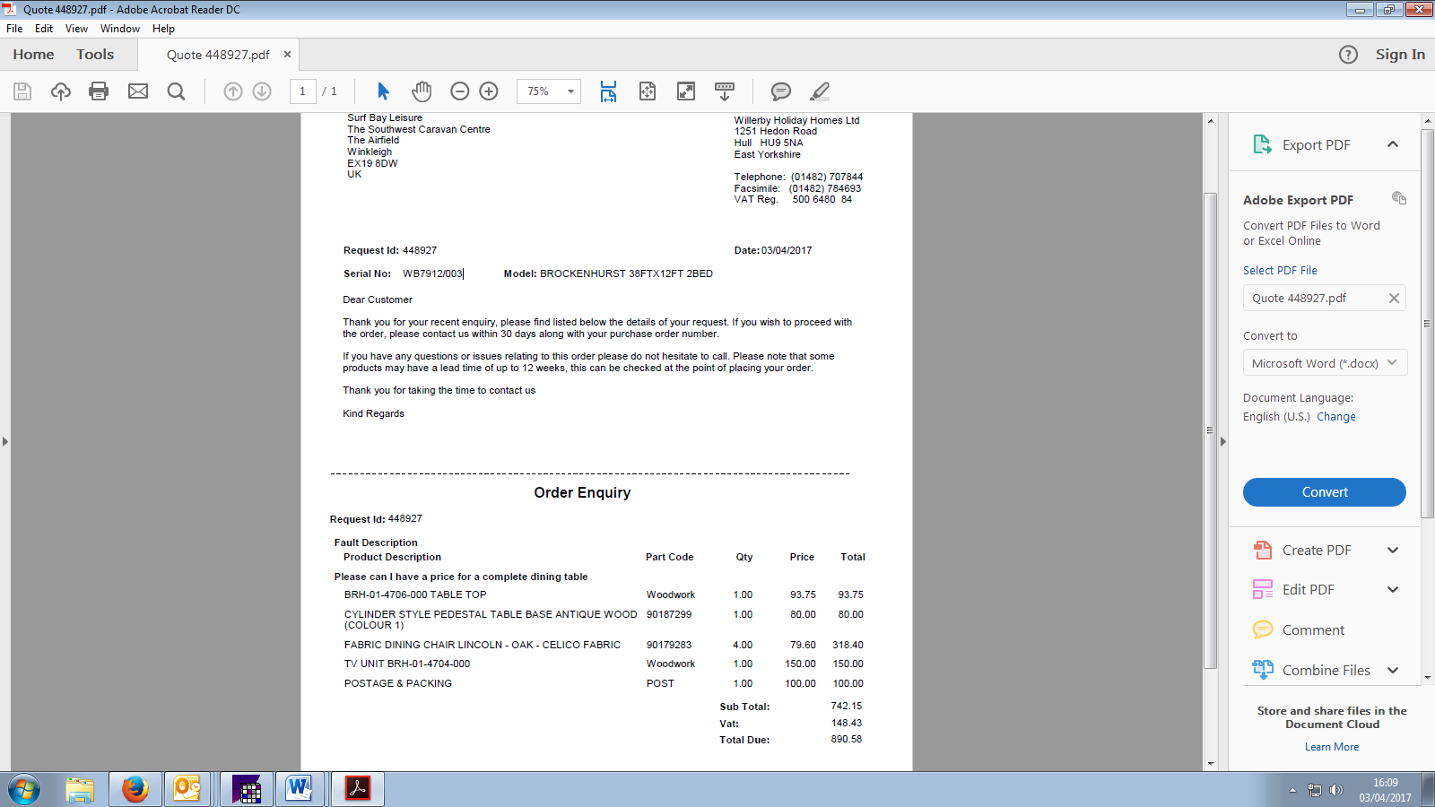Open the Help question mark icon
The image size is (1435, 807).
click(1348, 55)
